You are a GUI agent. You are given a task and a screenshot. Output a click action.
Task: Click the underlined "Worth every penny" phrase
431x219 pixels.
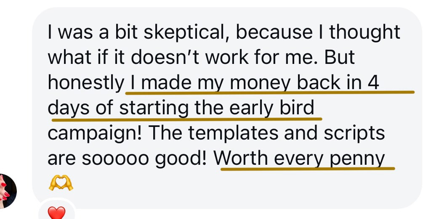[300, 159]
